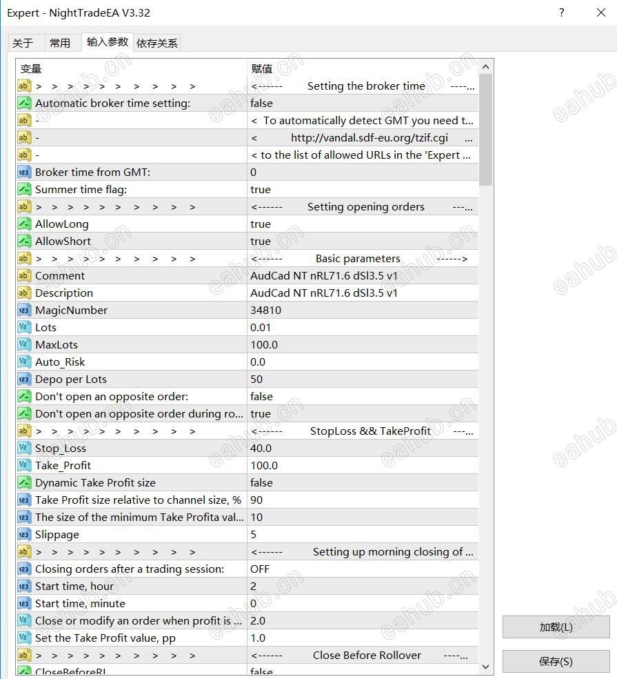Click the icon next to AllowShort

tap(24, 242)
